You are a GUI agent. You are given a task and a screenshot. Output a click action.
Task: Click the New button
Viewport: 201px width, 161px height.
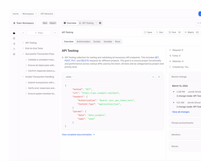(45, 23)
